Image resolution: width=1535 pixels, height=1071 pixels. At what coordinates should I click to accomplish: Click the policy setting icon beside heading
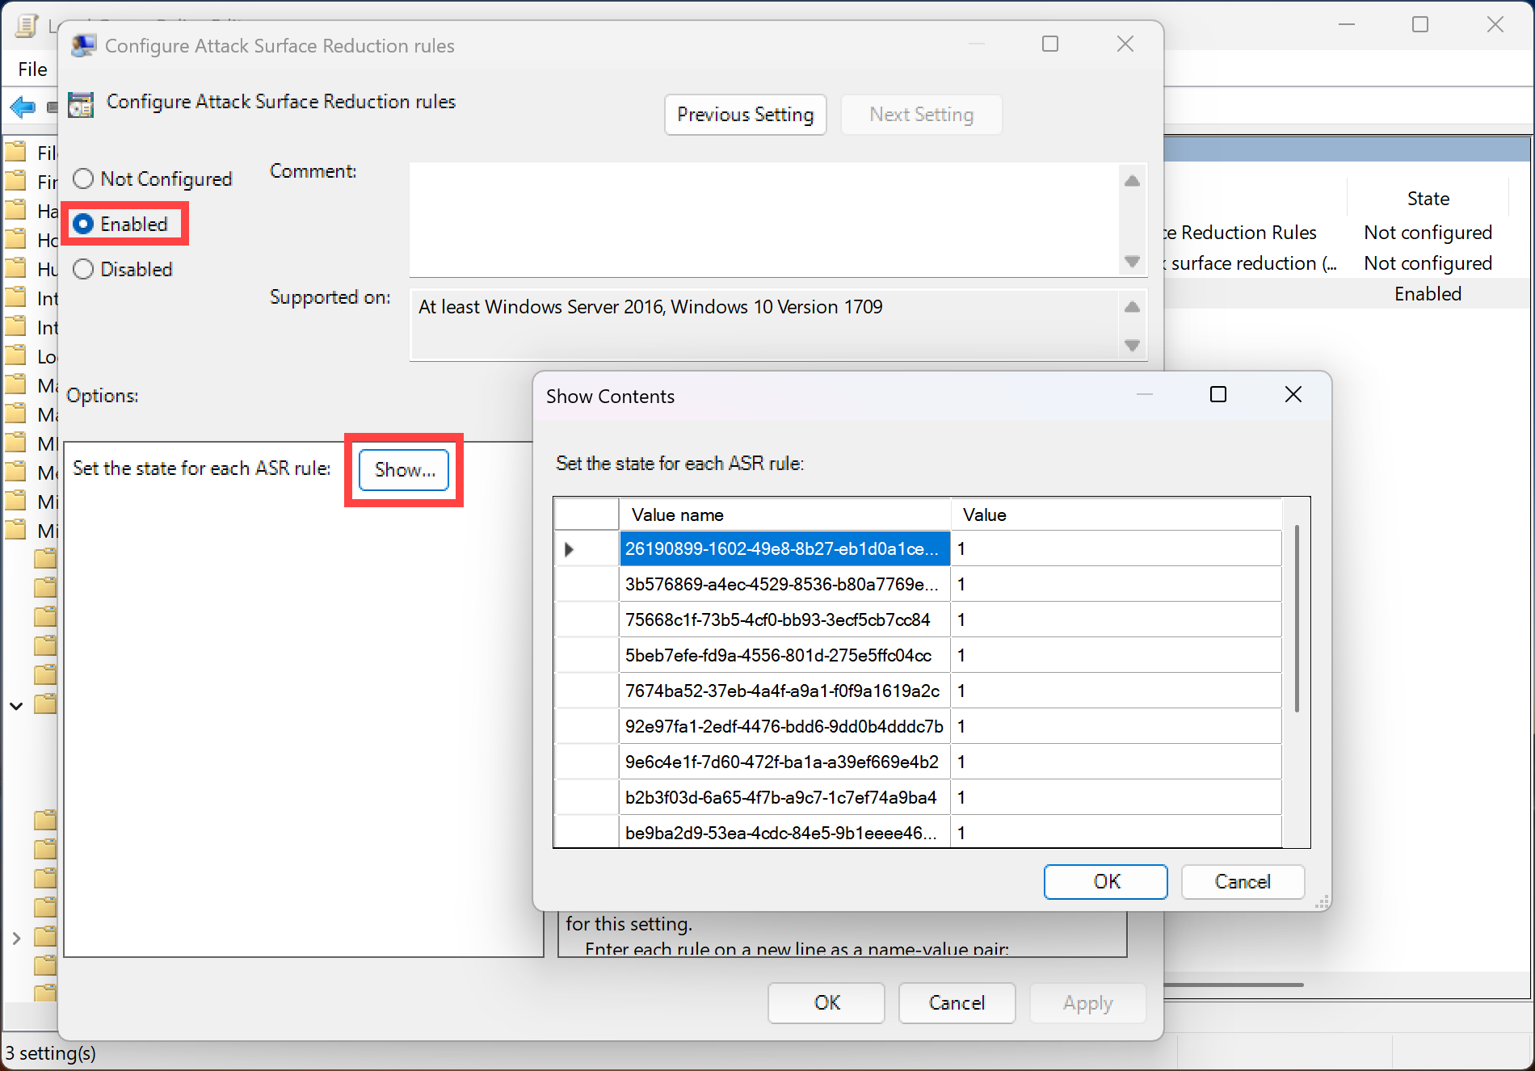coord(81,104)
